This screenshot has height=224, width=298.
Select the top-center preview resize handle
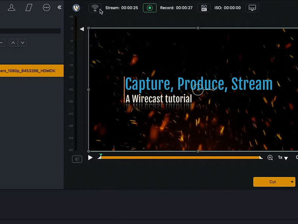pyautogui.click(x=198, y=28)
